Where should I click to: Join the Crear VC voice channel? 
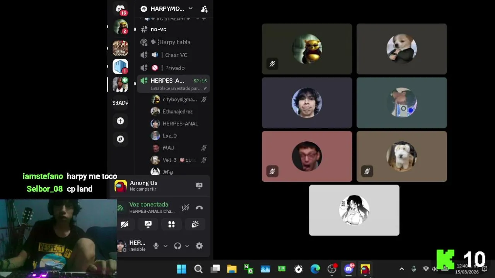pos(173,55)
